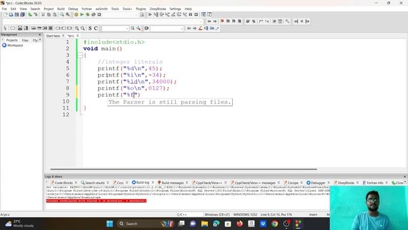Switch to the Cscope log tab
This screenshot has width=408, height=230.
pyautogui.click(x=293, y=183)
